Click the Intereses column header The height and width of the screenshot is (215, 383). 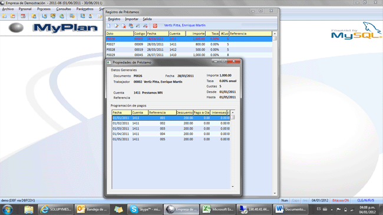[219, 113]
